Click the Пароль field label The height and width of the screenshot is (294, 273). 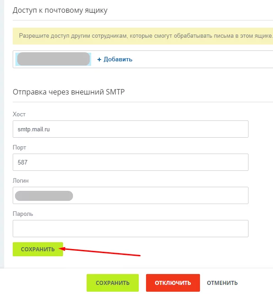coord(23,214)
